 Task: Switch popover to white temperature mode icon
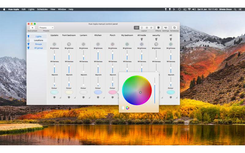click(x=123, y=108)
